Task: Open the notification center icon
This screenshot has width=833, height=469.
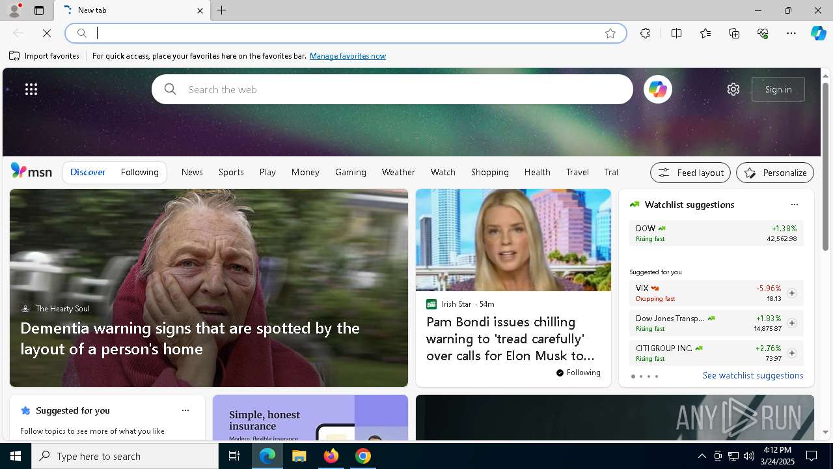Action: tap(812, 456)
